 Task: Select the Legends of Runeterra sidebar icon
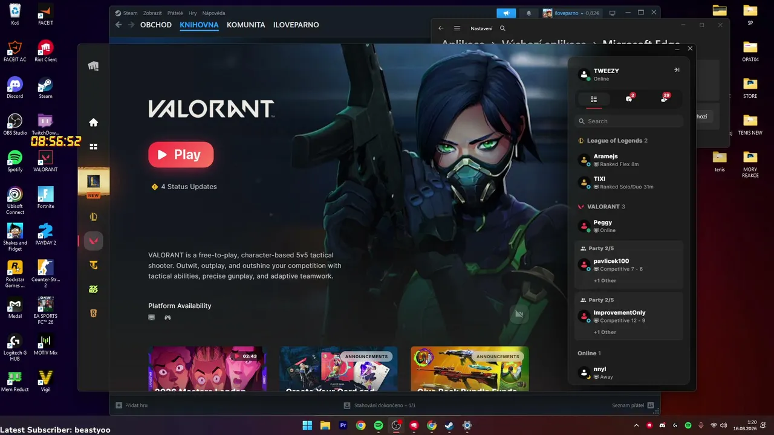(x=93, y=314)
